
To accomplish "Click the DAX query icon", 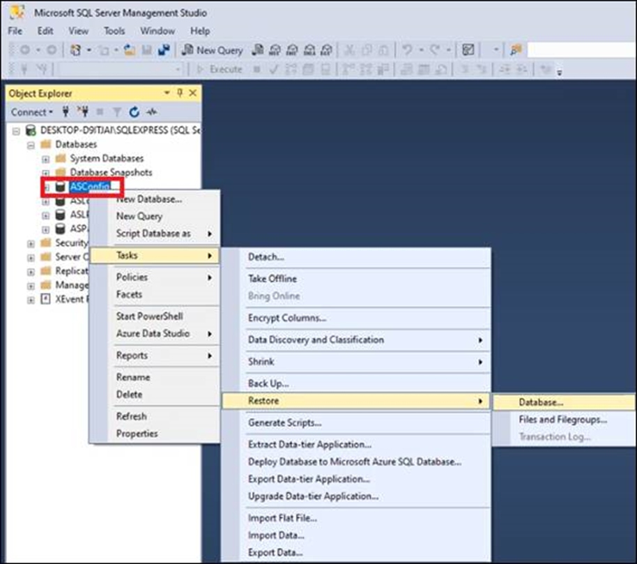I will click(327, 50).
